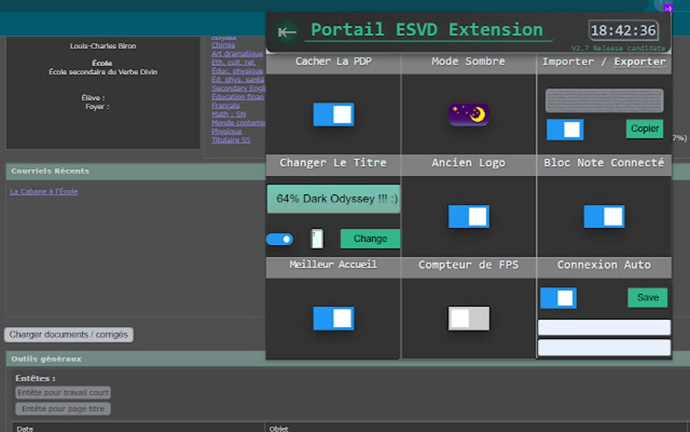Click École secondaire du Verbe Divin text
Image resolution: width=690 pixels, height=432 pixels.
tap(103, 72)
